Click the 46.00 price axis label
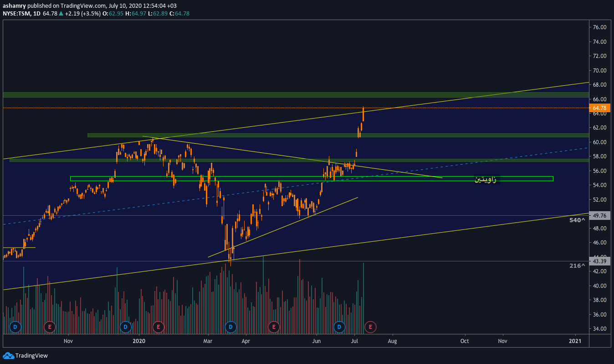614x364 pixels. [600, 243]
